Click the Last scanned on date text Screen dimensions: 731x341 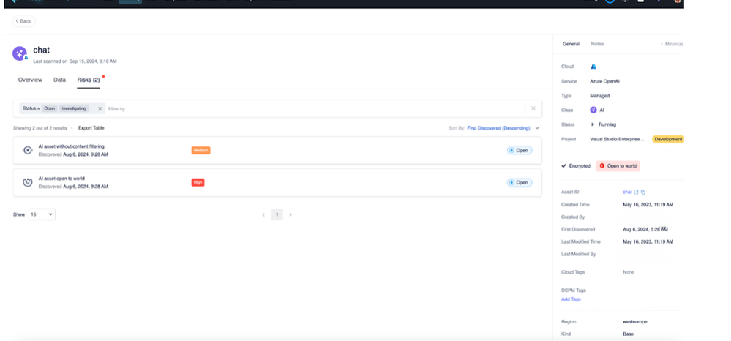coord(75,61)
